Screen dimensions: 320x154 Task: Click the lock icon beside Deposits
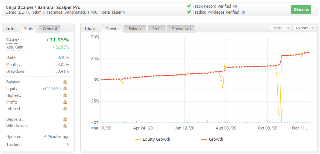tap(65, 119)
